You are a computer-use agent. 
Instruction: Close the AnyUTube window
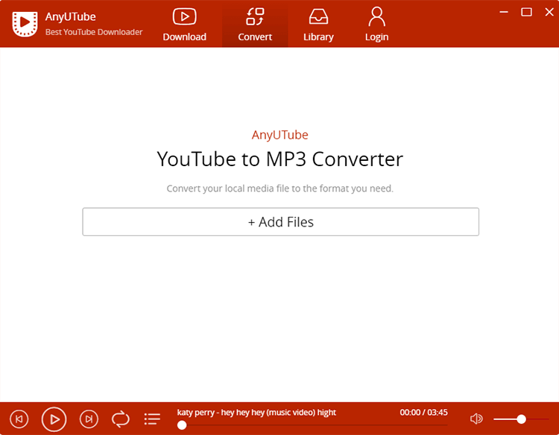[x=549, y=12]
